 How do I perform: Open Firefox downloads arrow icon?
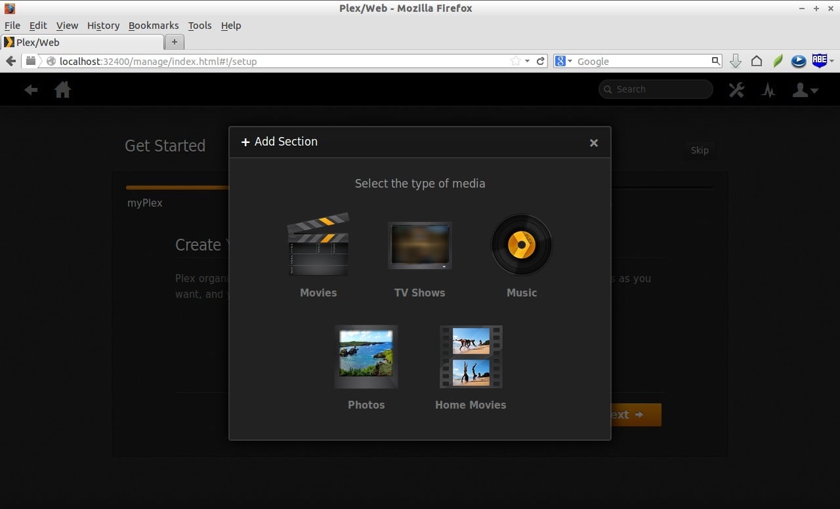(736, 61)
